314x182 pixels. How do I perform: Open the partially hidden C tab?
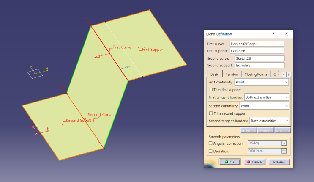click(275, 74)
